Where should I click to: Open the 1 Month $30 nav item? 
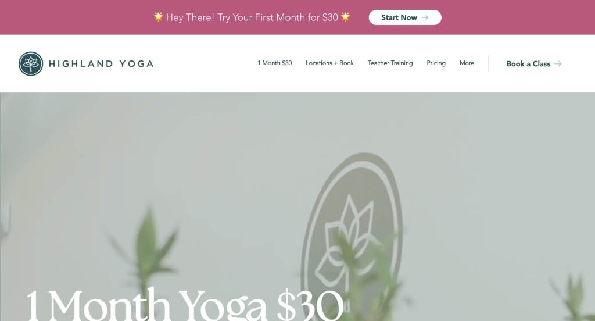click(275, 63)
